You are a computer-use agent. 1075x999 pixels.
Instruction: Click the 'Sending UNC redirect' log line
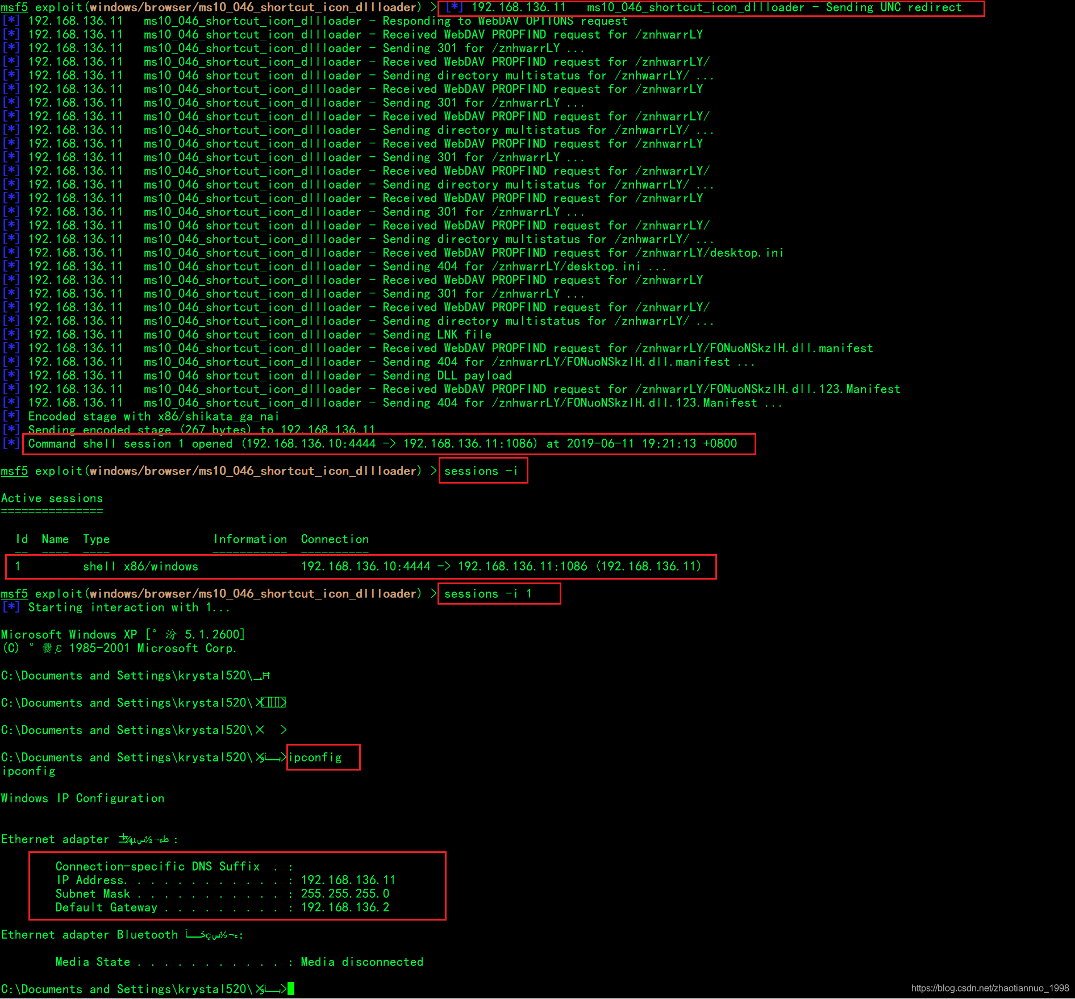point(710,7)
